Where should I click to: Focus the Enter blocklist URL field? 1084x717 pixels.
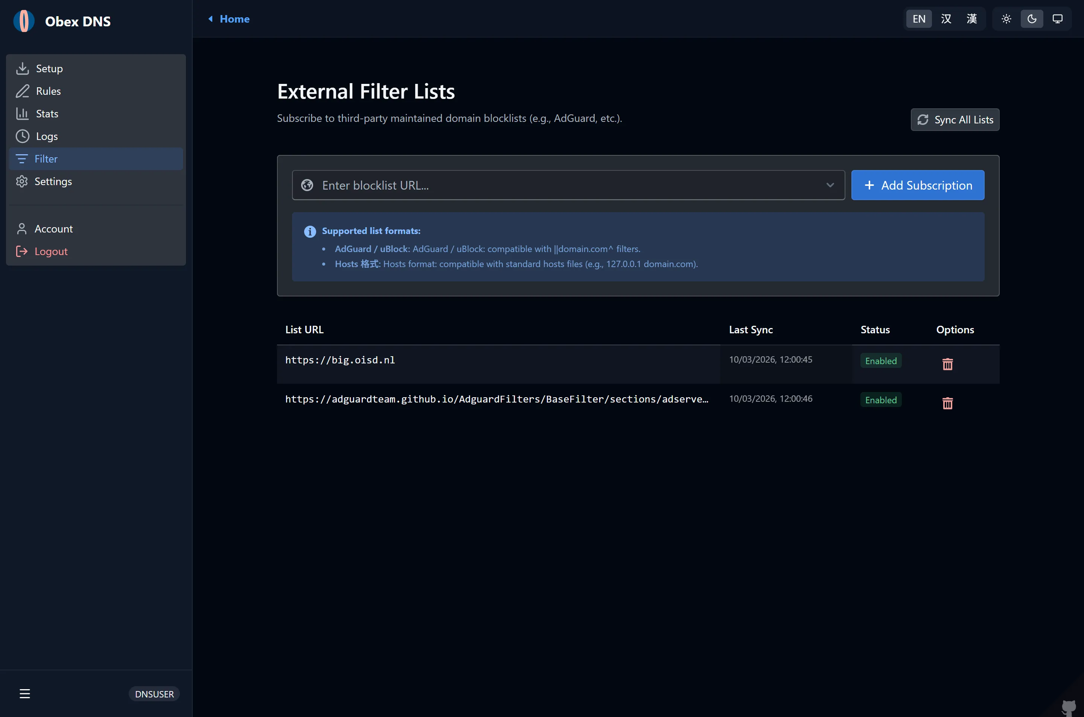click(568, 185)
